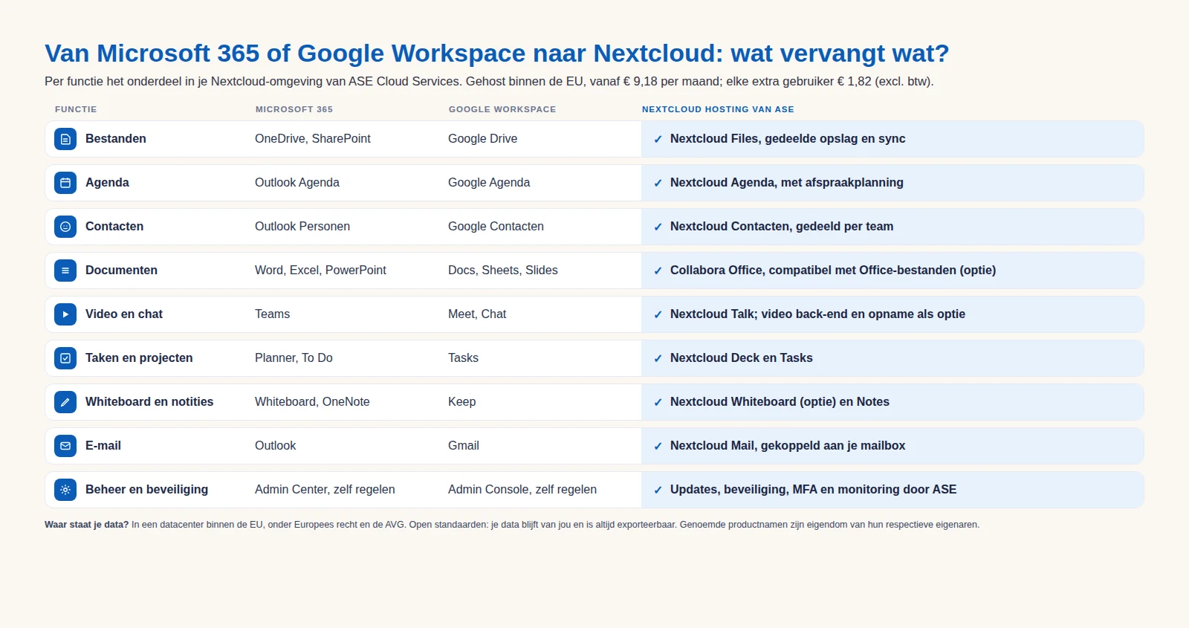The image size is (1189, 628).
Task: Click the play icon beside Video en chat
Action: pos(65,314)
